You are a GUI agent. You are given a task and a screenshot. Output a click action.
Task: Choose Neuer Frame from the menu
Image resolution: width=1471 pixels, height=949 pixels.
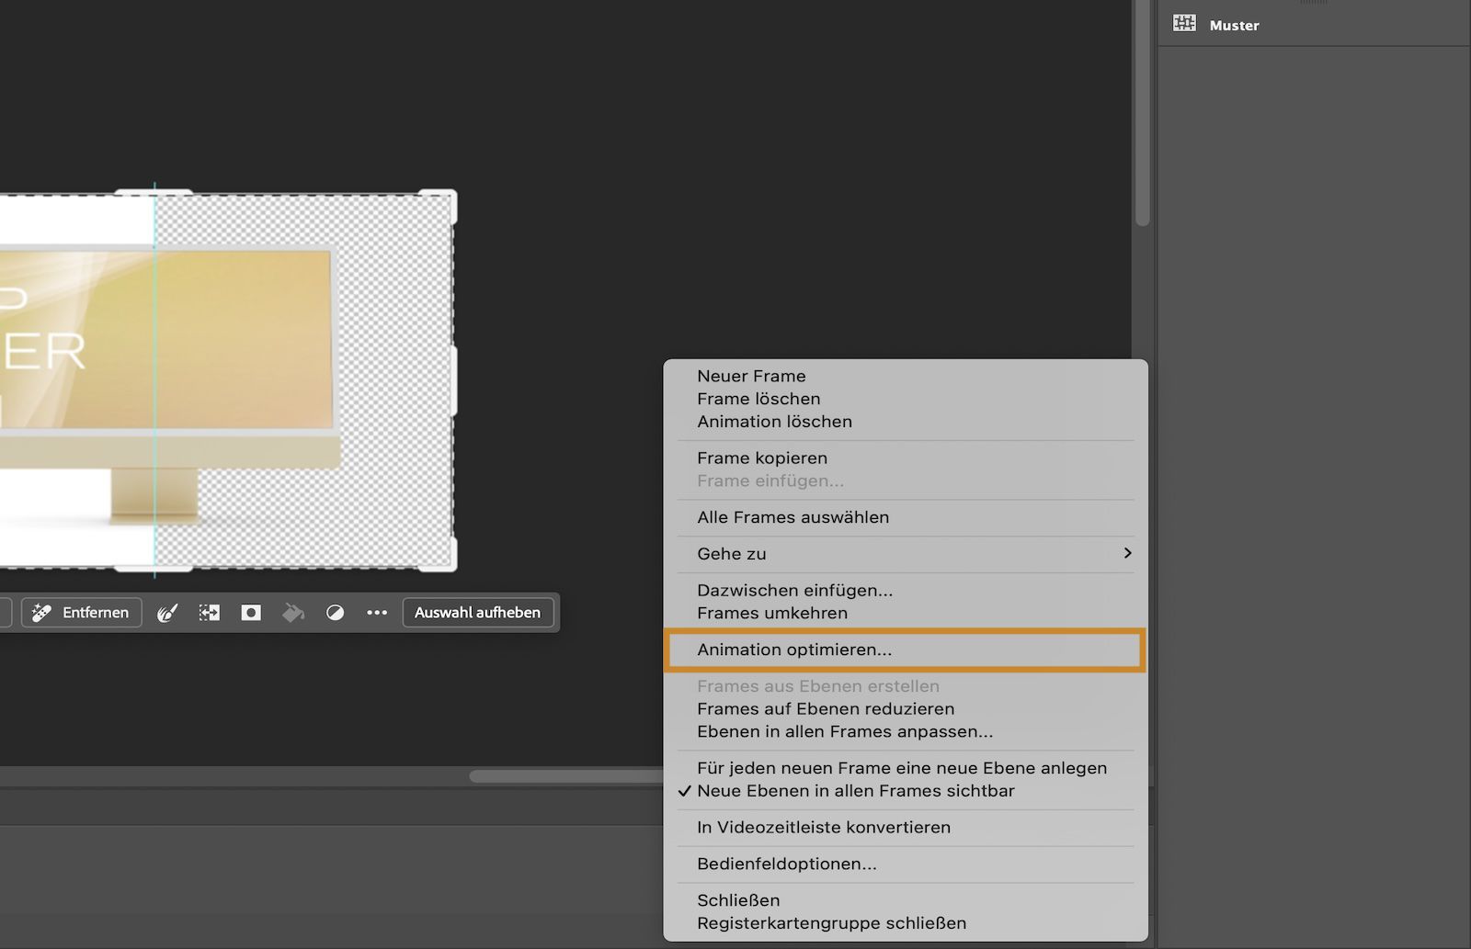pyautogui.click(x=752, y=375)
